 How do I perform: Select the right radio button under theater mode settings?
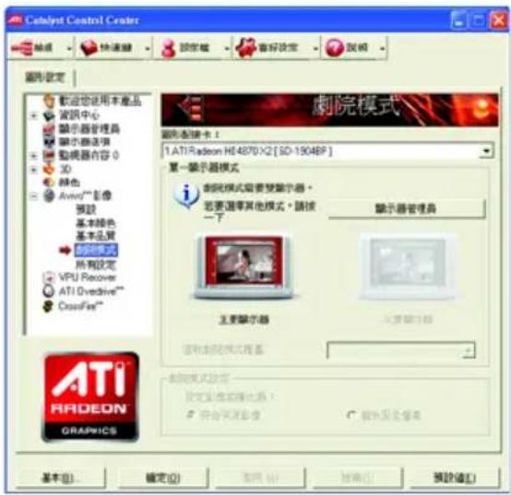click(x=351, y=415)
